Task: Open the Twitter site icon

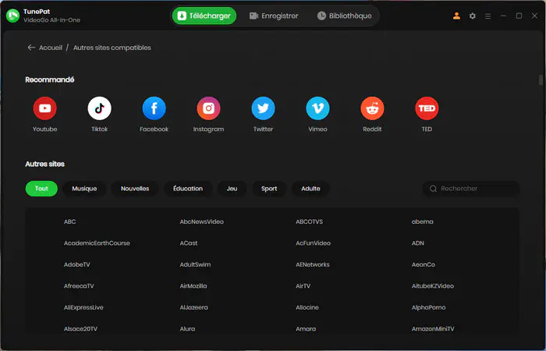Action: point(264,108)
